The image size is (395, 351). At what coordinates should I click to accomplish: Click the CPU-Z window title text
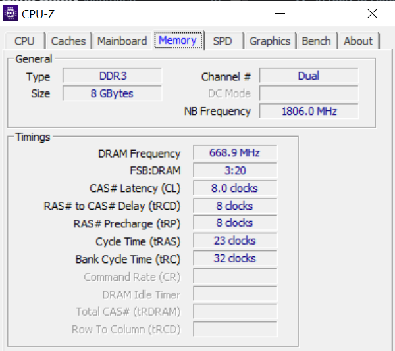[38, 14]
